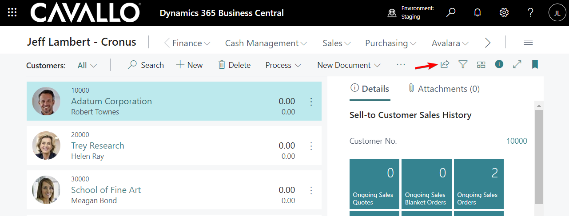Expand the page with the full-screen arrows icon

click(517, 65)
